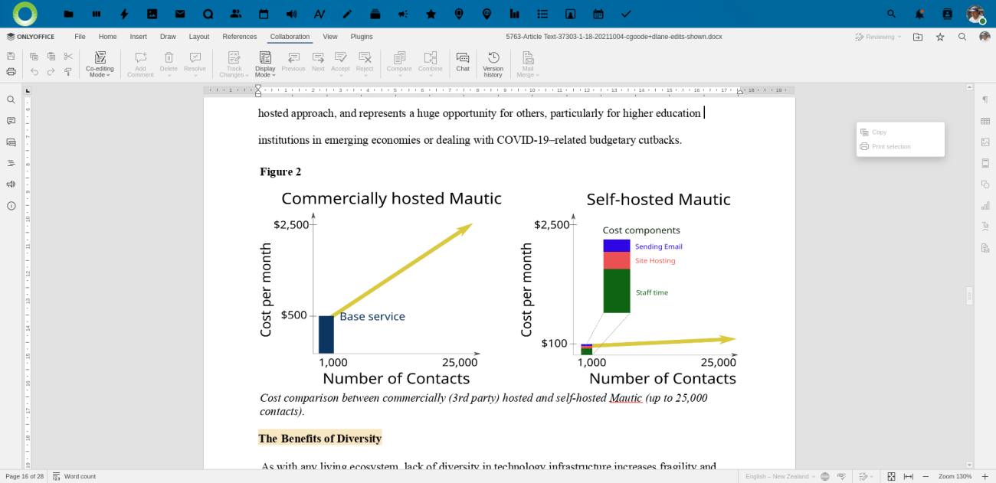Open the Comments sidebar icon

[11, 121]
